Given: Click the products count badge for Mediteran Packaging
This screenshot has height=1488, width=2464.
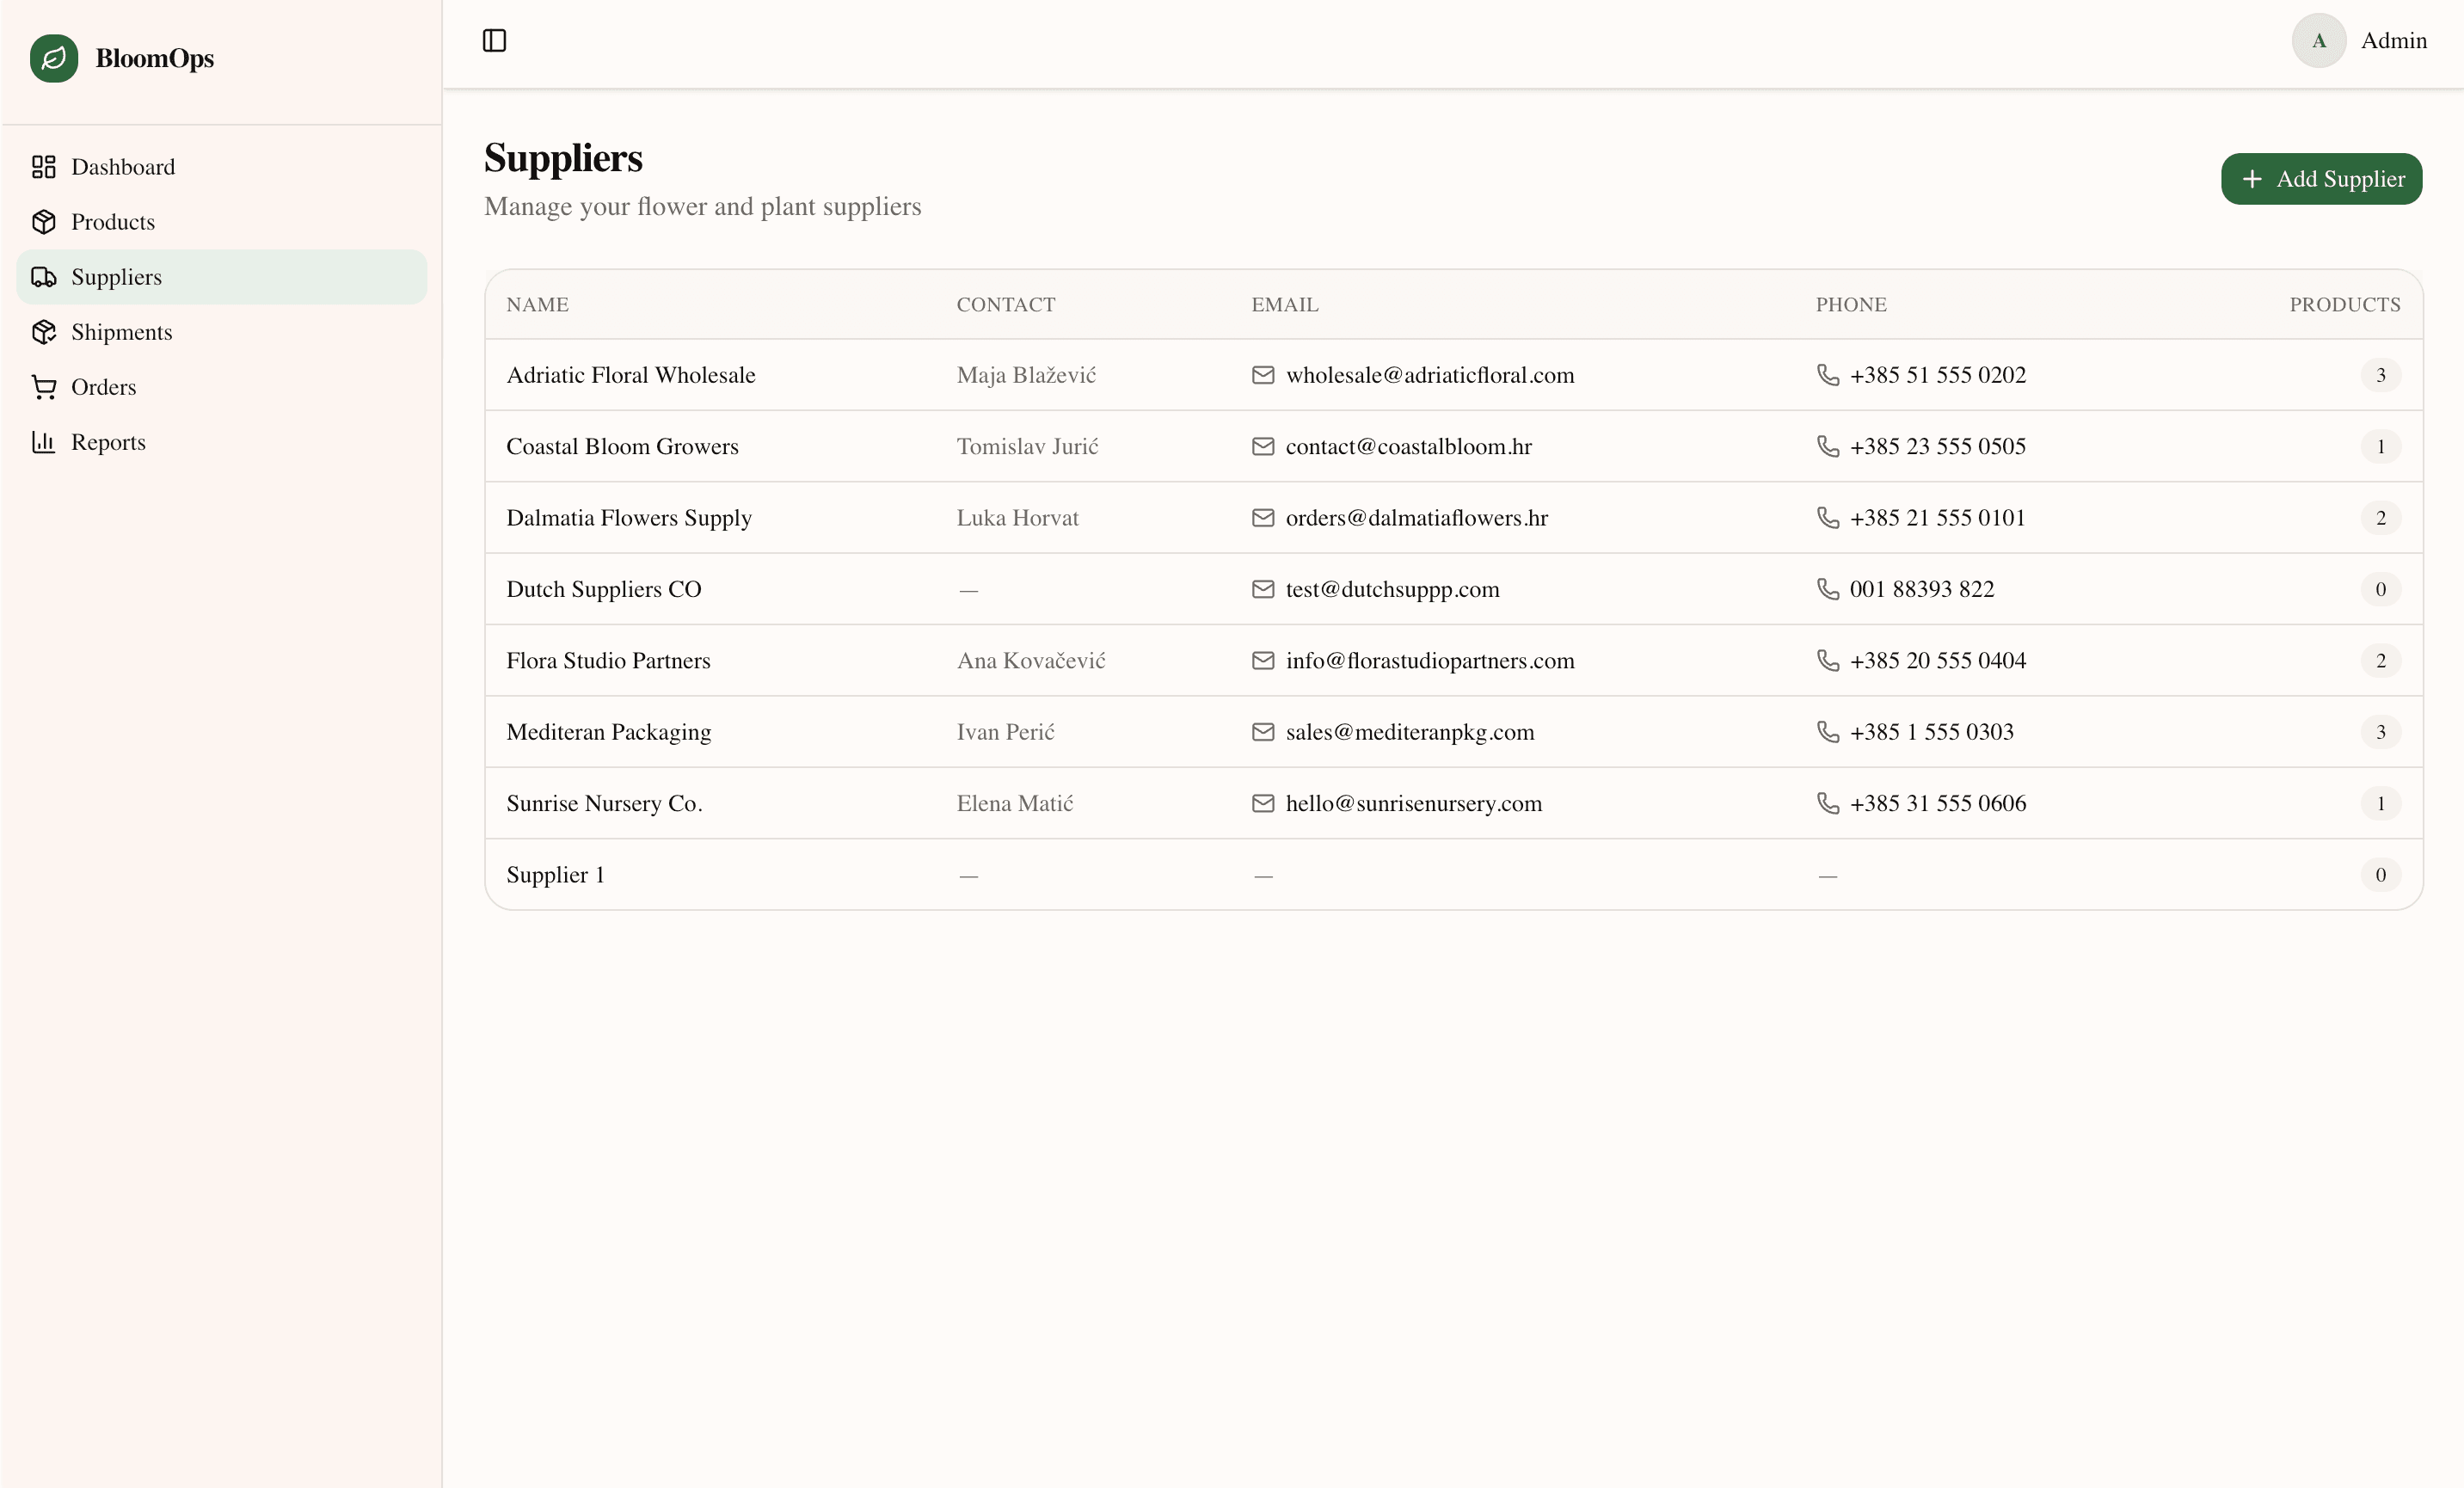Looking at the screenshot, I should (2380, 732).
